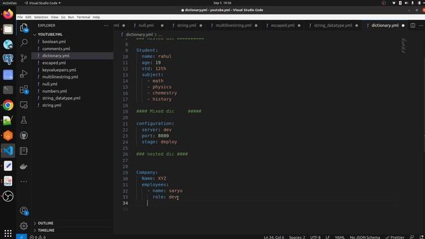Open errors and warnings status indicator
Image resolution: width=425 pixels, height=239 pixels.
(38, 237)
